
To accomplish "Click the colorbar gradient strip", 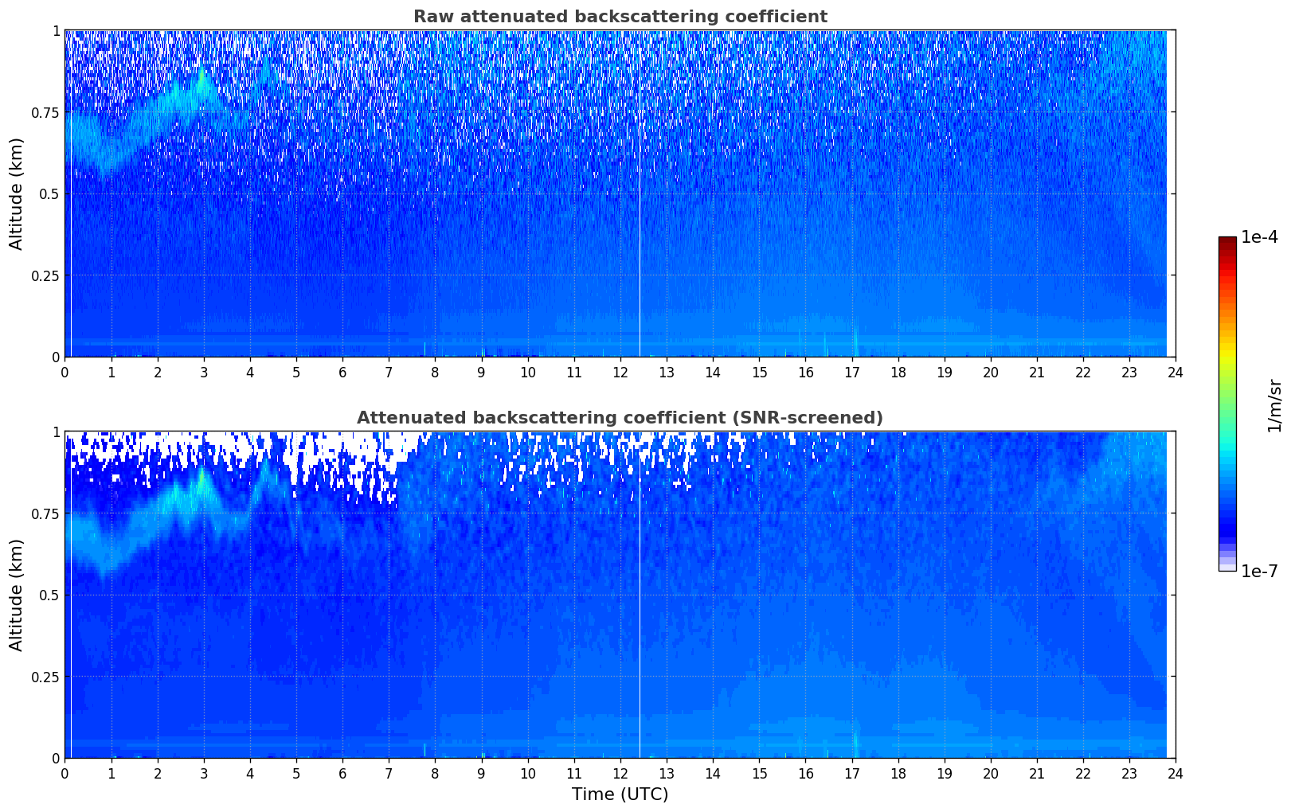I will 1227,404.
